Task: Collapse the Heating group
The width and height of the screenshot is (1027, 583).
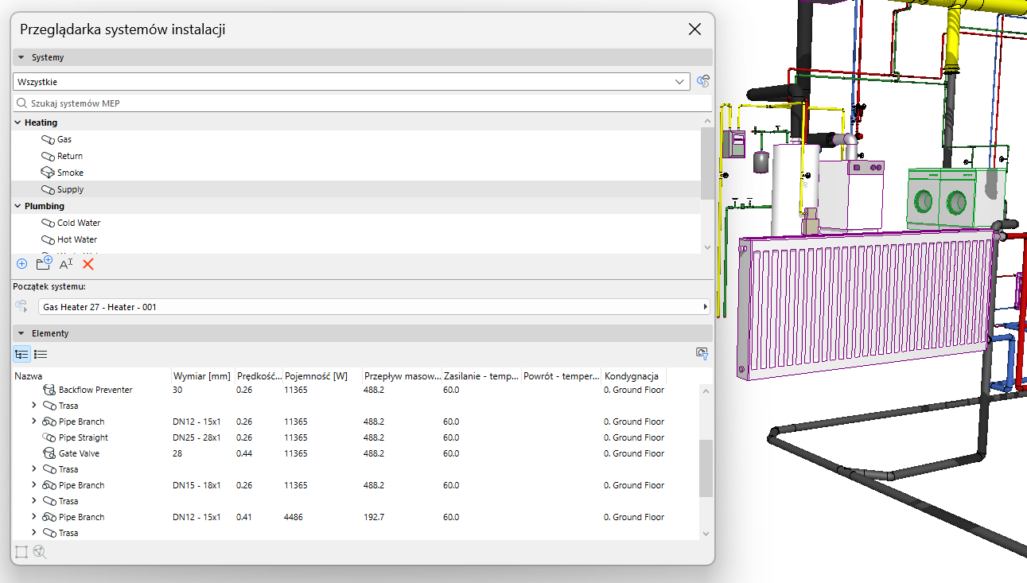Action: click(18, 122)
